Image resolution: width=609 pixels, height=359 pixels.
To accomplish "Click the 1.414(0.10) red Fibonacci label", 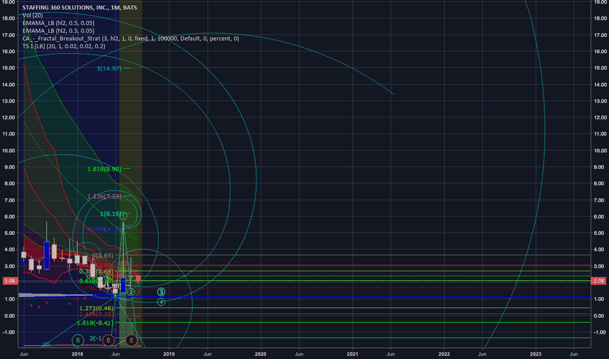I will coord(96,315).
